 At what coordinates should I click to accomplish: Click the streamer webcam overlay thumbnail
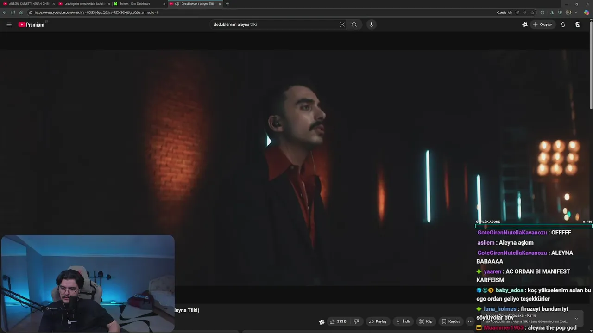88,284
